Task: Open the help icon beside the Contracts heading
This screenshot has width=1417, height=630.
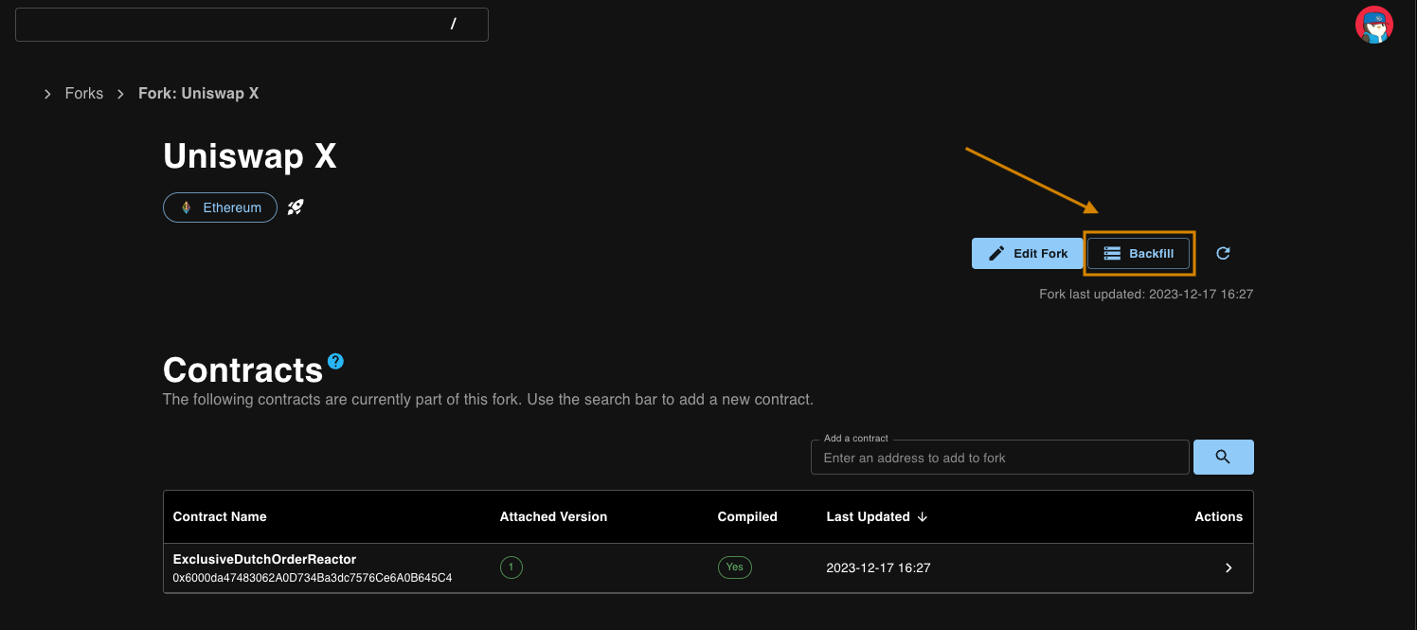Action: (x=335, y=361)
